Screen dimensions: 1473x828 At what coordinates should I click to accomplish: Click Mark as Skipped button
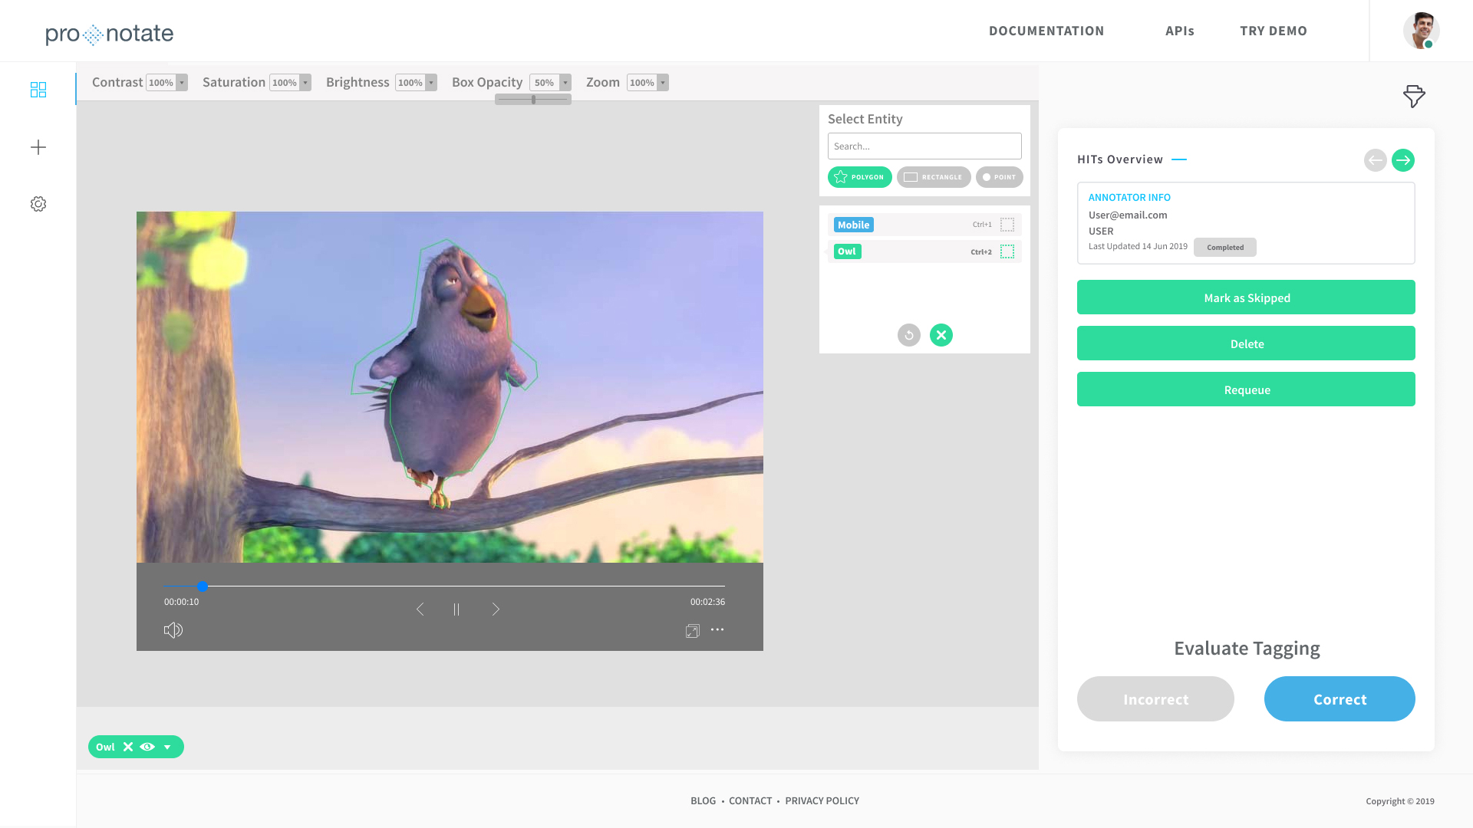(x=1247, y=297)
